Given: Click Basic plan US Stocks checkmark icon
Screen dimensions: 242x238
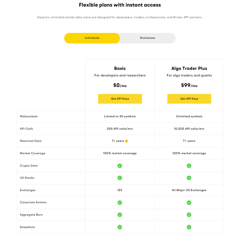Looking at the screenshot, I should point(120,178).
